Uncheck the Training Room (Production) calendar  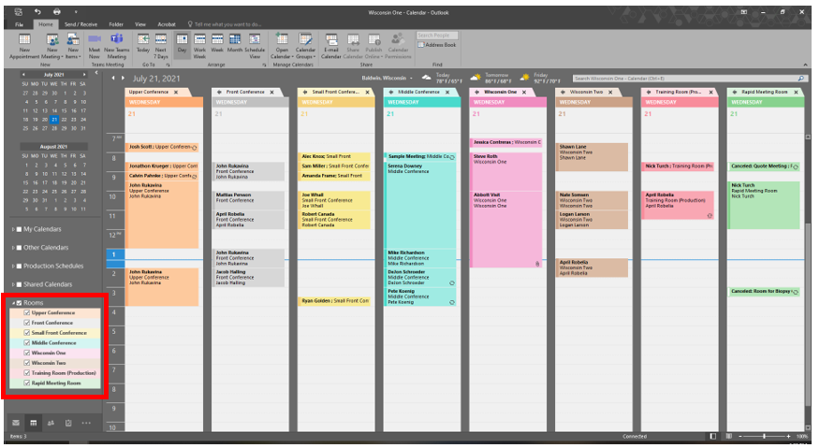coord(26,373)
